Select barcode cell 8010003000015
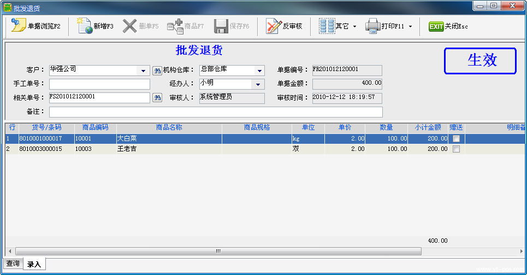The height and width of the screenshot is (275, 527). coord(46,149)
